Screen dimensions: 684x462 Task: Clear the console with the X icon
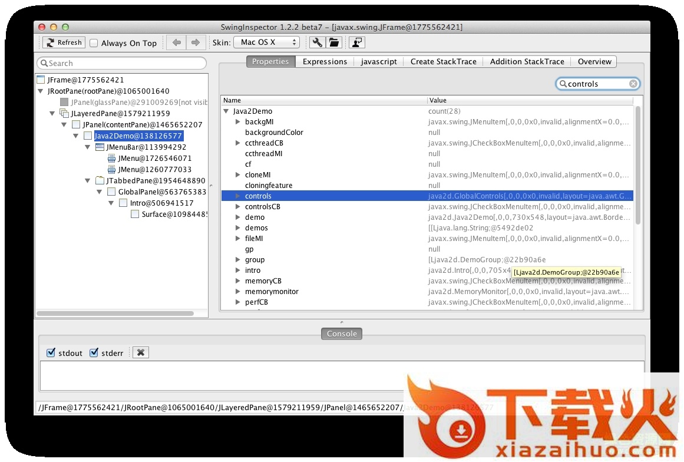pos(141,352)
